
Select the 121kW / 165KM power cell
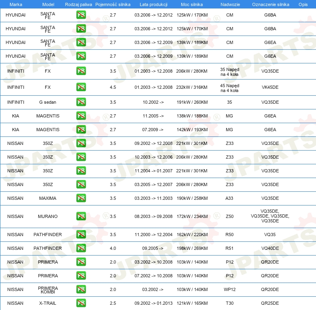tap(192, 303)
